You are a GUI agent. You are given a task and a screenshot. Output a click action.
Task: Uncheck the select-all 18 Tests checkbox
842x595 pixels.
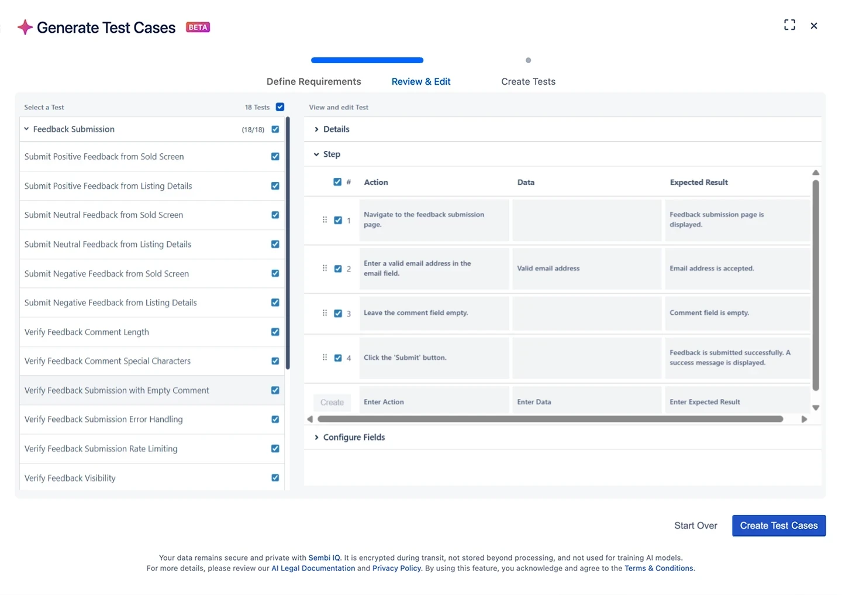[x=280, y=107]
